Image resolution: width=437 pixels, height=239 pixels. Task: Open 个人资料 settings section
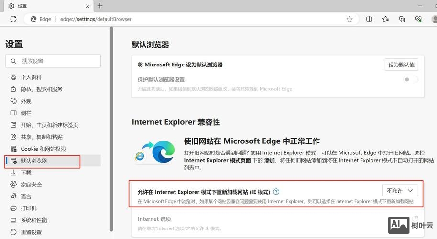[x=31, y=77]
